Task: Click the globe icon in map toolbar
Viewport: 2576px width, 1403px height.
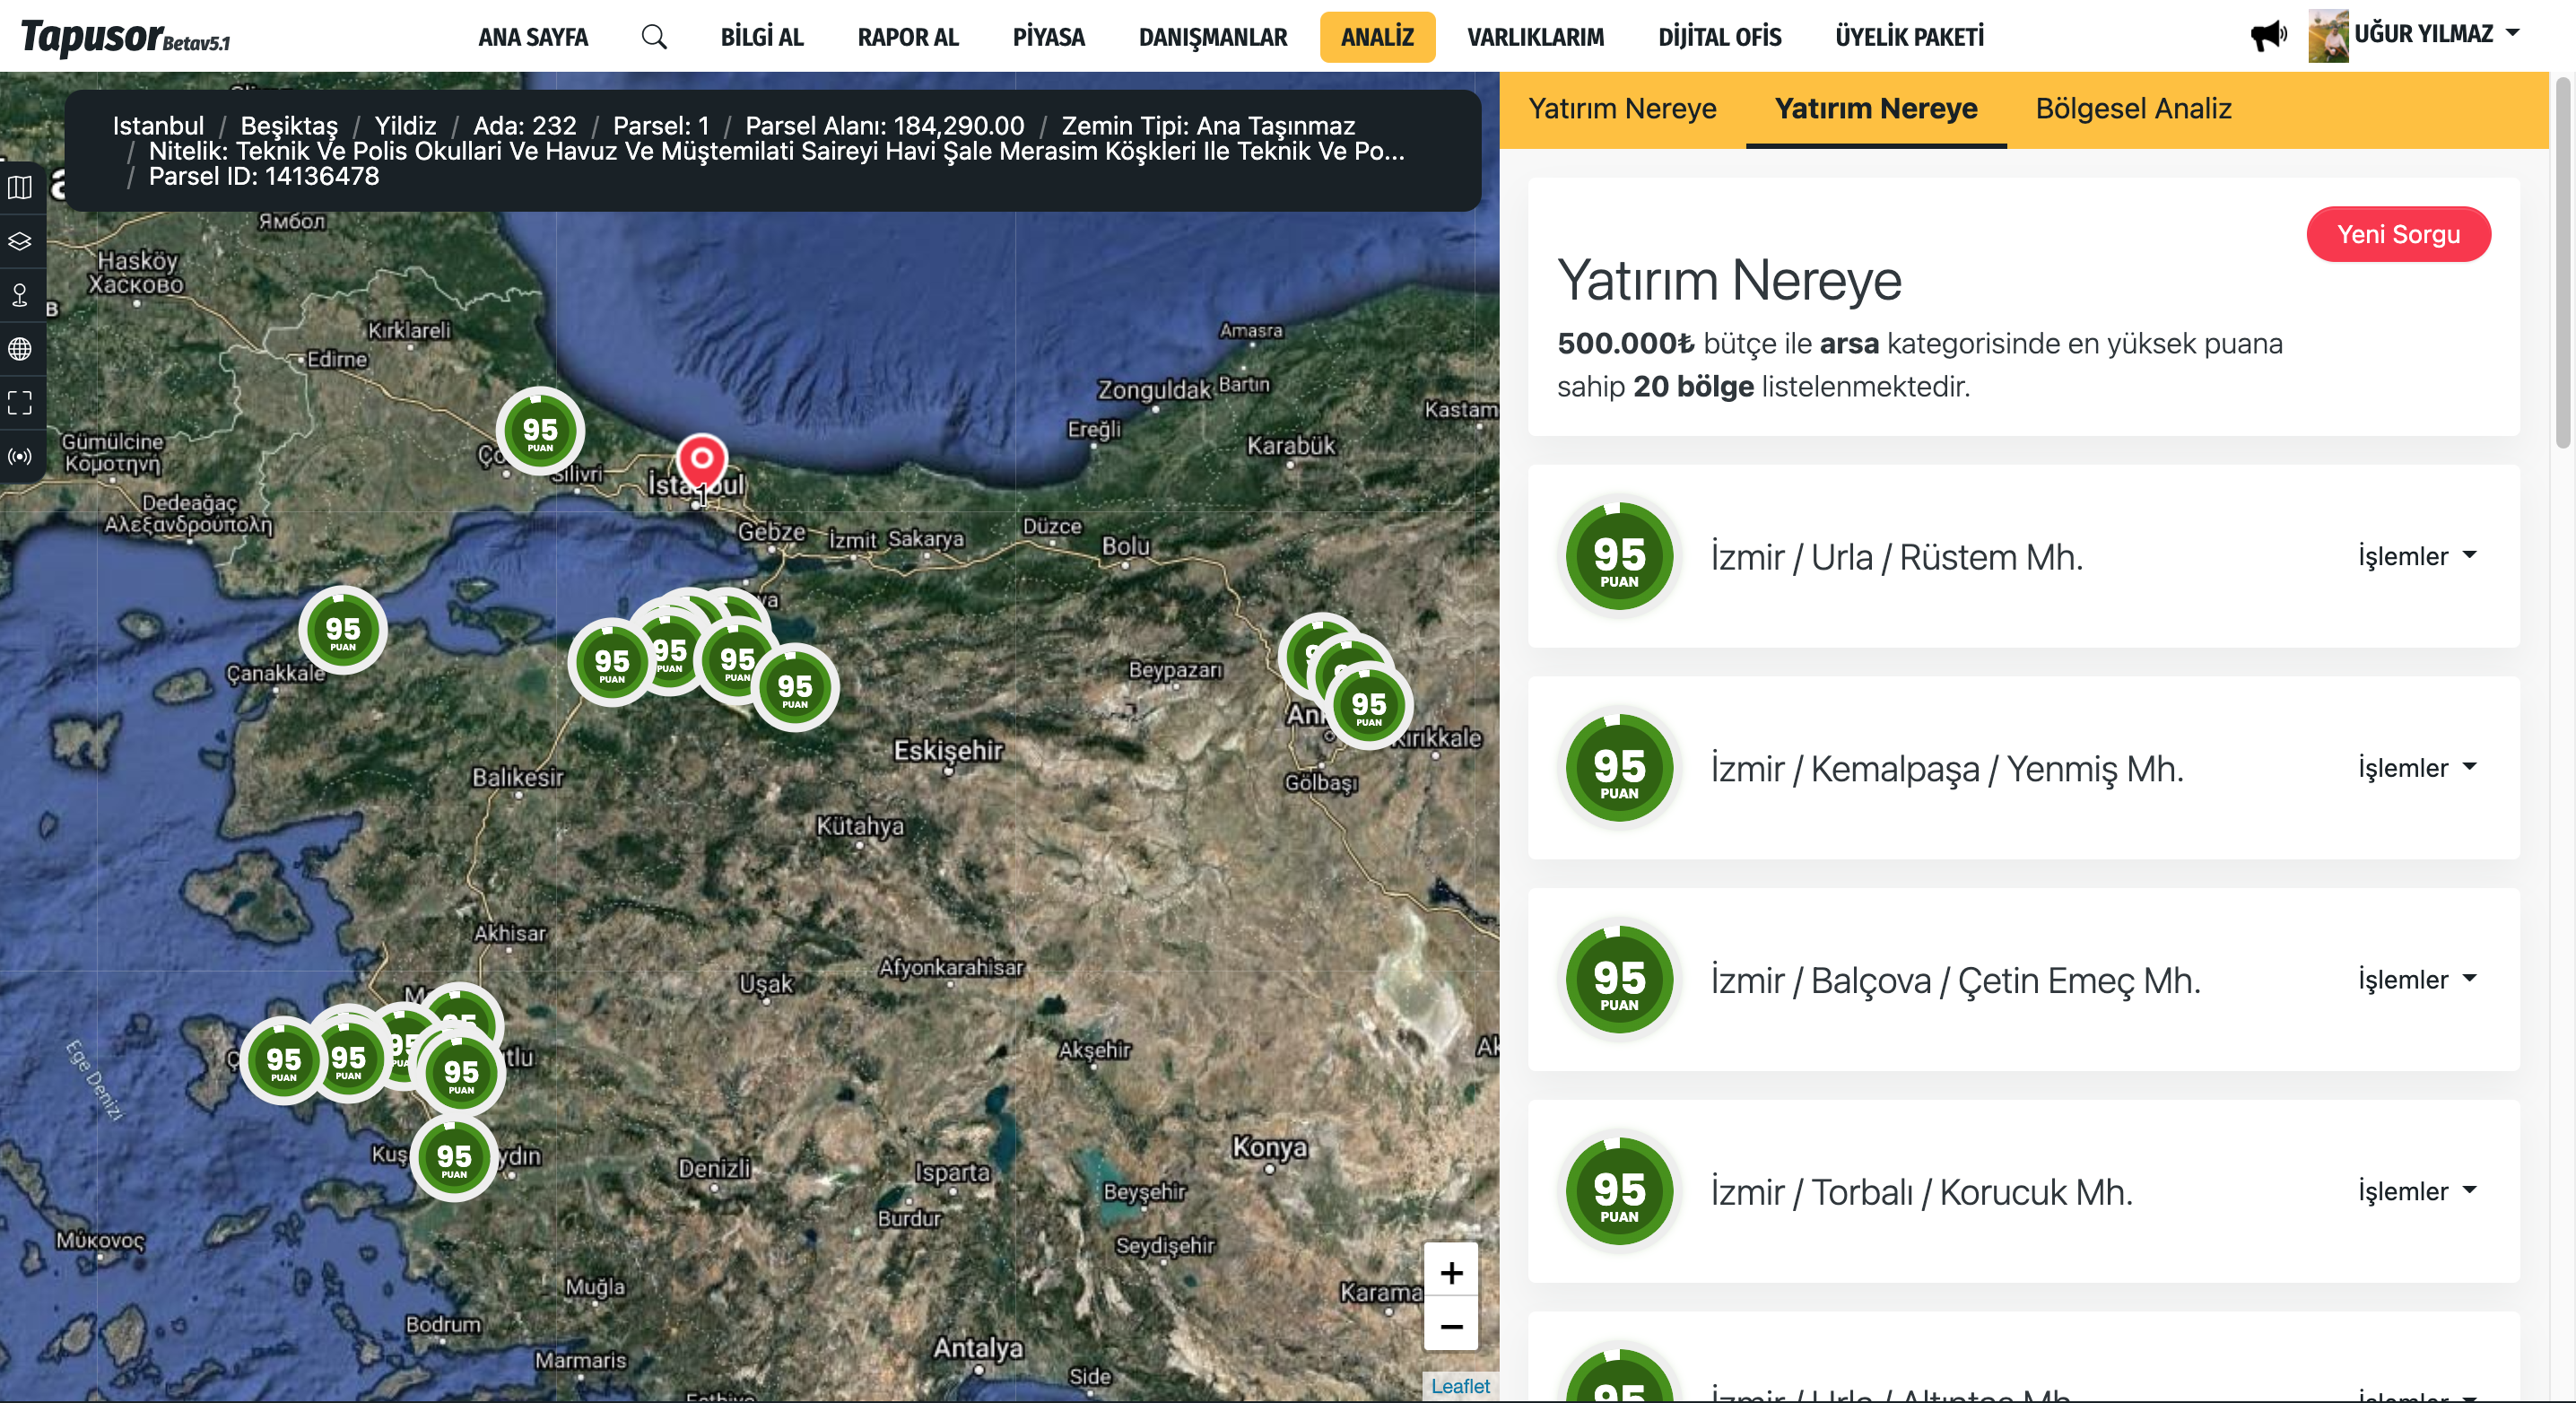Action: click(x=20, y=349)
